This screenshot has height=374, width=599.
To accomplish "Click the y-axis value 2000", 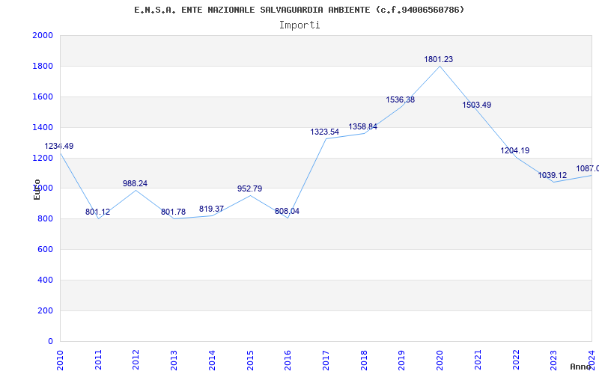I will click(43, 35).
